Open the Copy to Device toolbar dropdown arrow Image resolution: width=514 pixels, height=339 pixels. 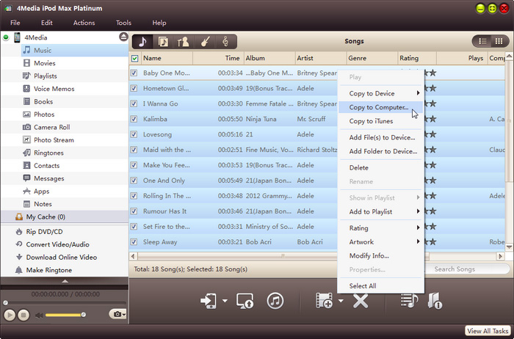pos(225,302)
